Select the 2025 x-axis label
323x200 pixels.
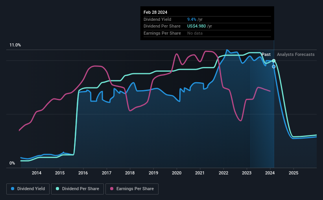point(293,173)
